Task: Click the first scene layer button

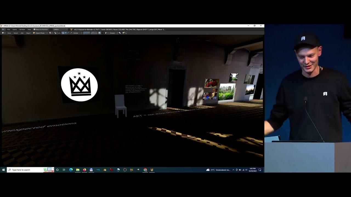Action: [x=84, y=32]
